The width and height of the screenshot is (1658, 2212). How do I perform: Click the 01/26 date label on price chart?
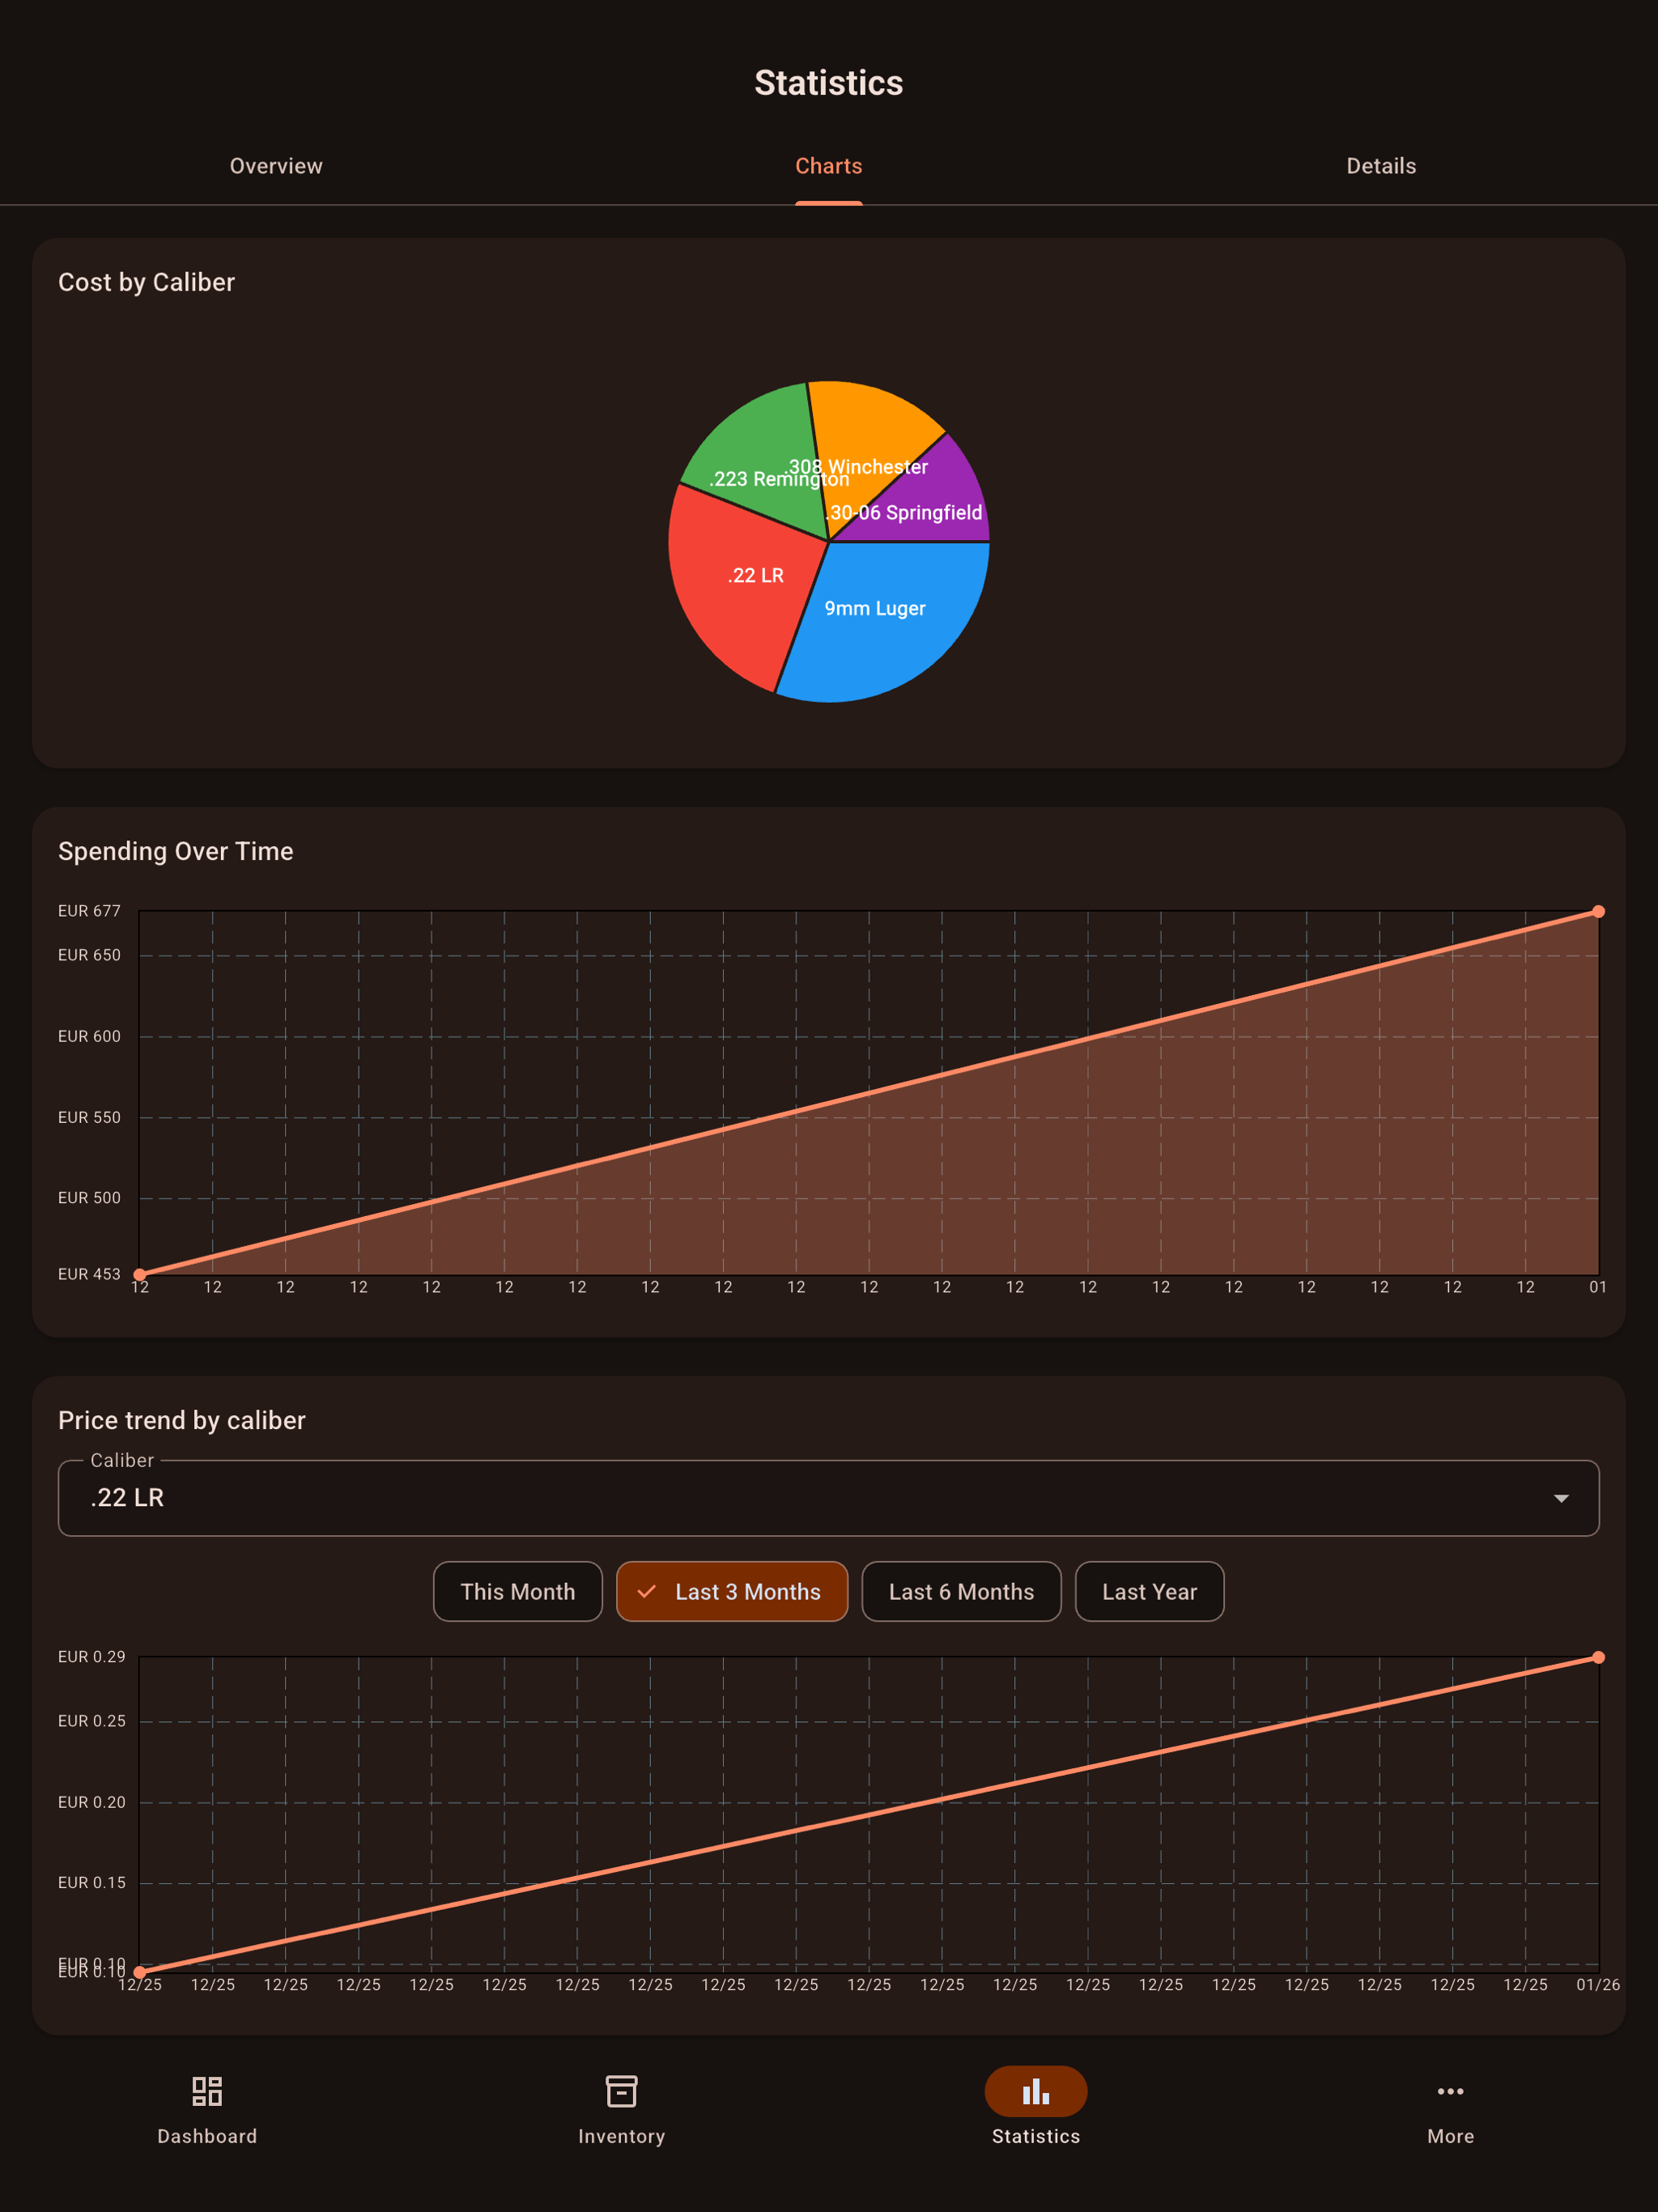1598,1984
